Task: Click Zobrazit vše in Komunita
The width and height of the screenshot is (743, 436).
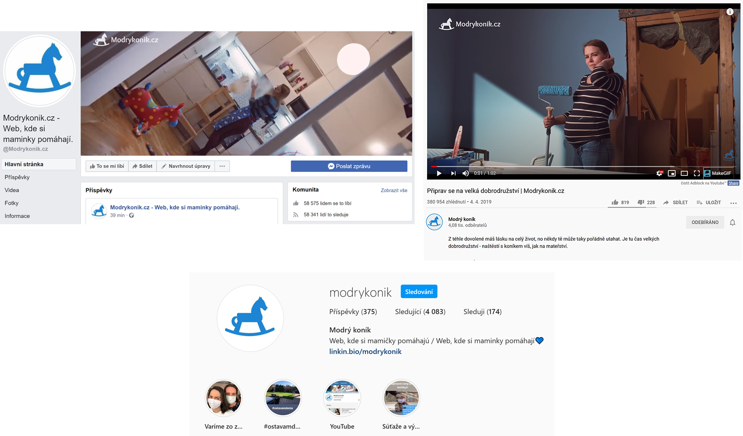Action: click(394, 190)
